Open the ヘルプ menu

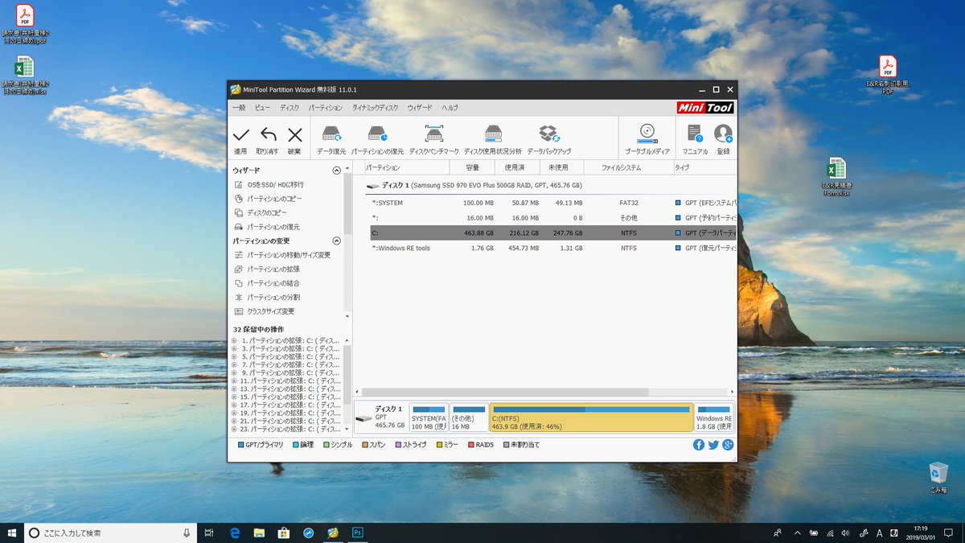[450, 108]
